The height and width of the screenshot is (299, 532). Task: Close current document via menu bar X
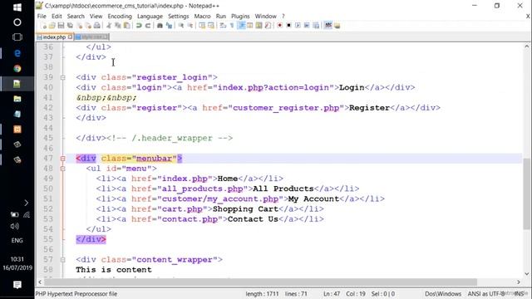(528, 17)
